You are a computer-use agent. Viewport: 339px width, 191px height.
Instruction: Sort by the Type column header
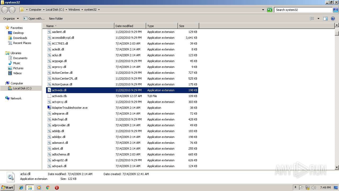[x=162, y=26]
